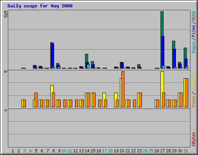The image size is (198, 155).
Task: Click the green Hits legend label
Action: pyautogui.click(x=194, y=16)
